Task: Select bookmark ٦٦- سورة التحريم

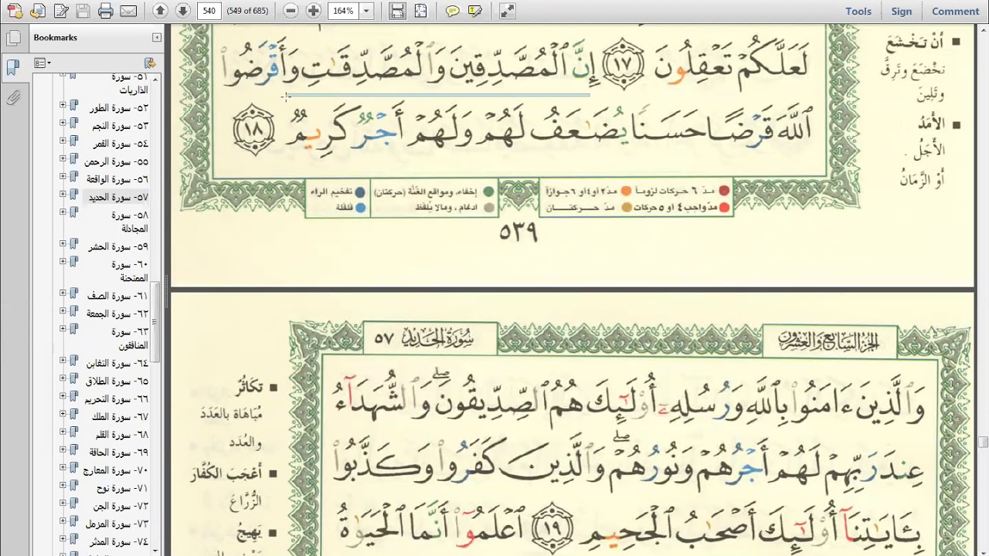Action: (117, 398)
